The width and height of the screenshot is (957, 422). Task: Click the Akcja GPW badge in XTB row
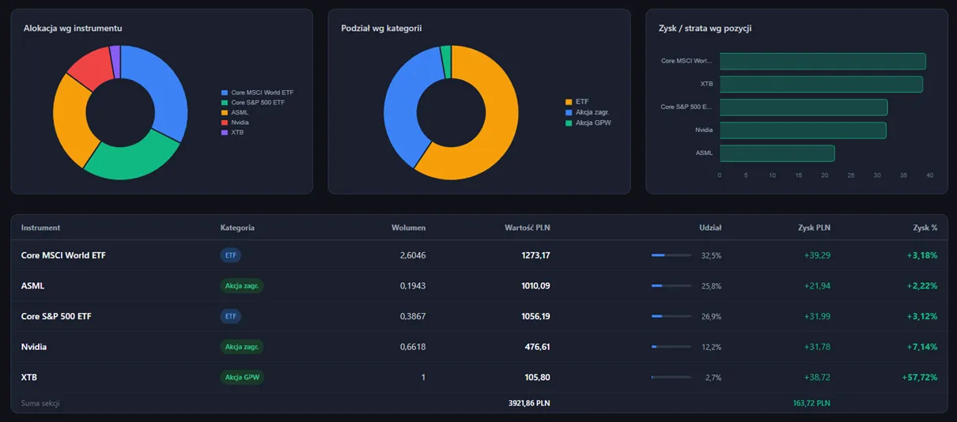click(x=242, y=378)
